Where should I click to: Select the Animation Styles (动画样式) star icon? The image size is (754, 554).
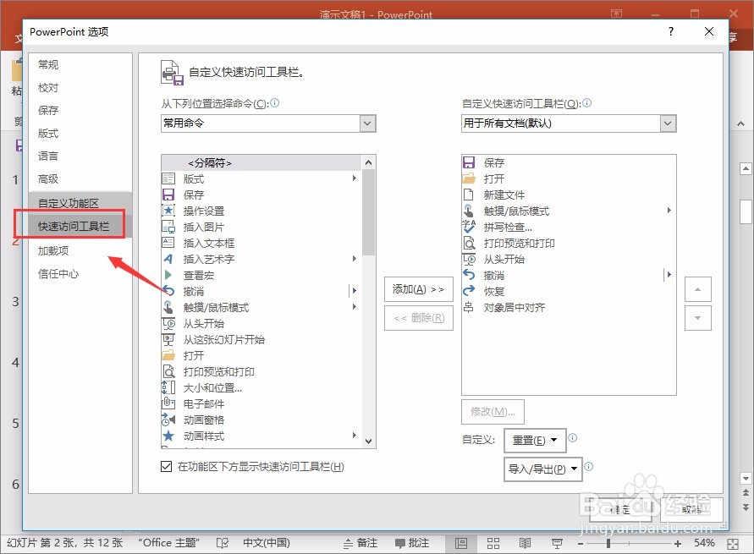pyautogui.click(x=168, y=436)
